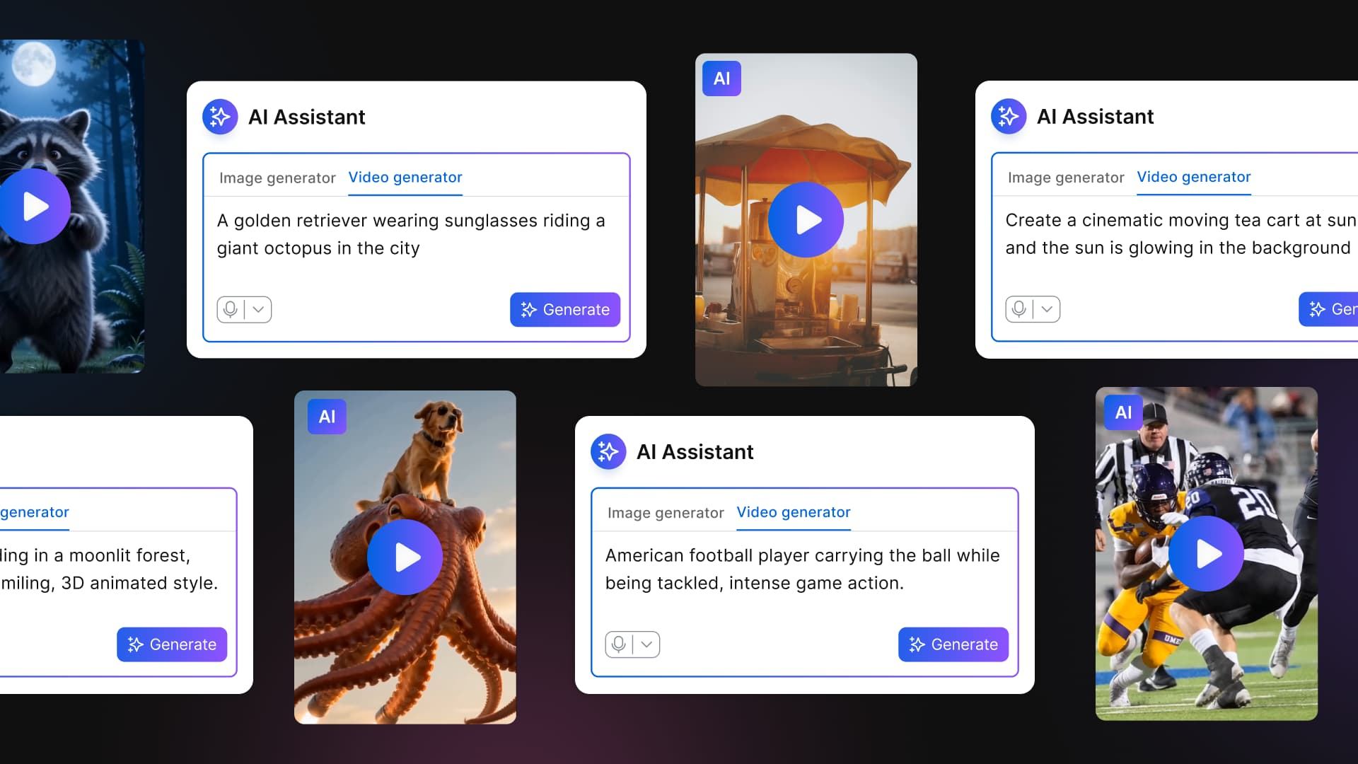Click the AI badge on octopus thumbnail
1358x764 pixels.
pyautogui.click(x=327, y=417)
